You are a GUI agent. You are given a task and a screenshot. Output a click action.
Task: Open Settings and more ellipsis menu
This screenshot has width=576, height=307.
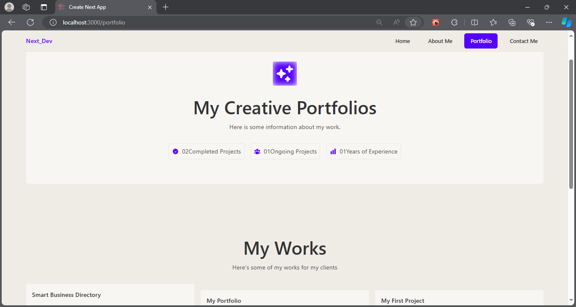[x=549, y=22]
